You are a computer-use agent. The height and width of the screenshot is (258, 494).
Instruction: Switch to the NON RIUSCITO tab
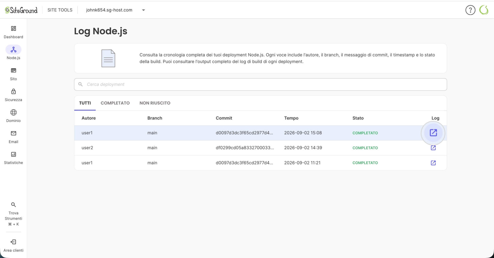155,103
